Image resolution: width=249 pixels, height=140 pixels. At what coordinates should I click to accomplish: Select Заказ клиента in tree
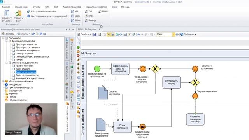click(23, 69)
